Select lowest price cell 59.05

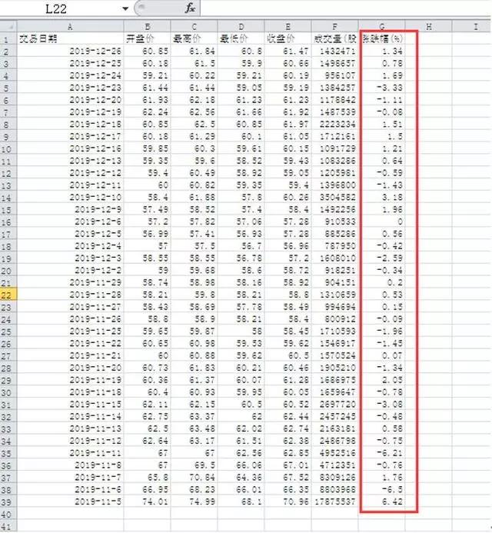pyautogui.click(x=241, y=88)
